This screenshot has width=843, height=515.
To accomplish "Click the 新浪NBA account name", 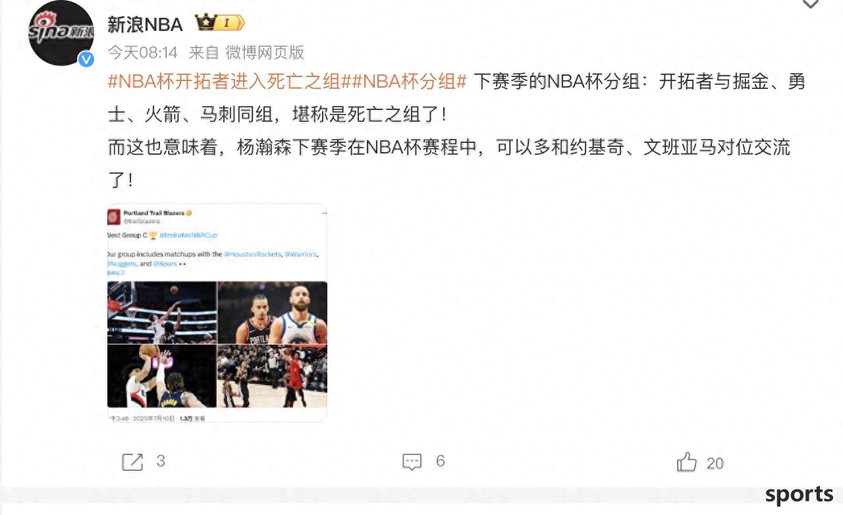I will (x=146, y=24).
